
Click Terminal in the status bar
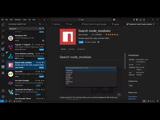click(17, 101)
